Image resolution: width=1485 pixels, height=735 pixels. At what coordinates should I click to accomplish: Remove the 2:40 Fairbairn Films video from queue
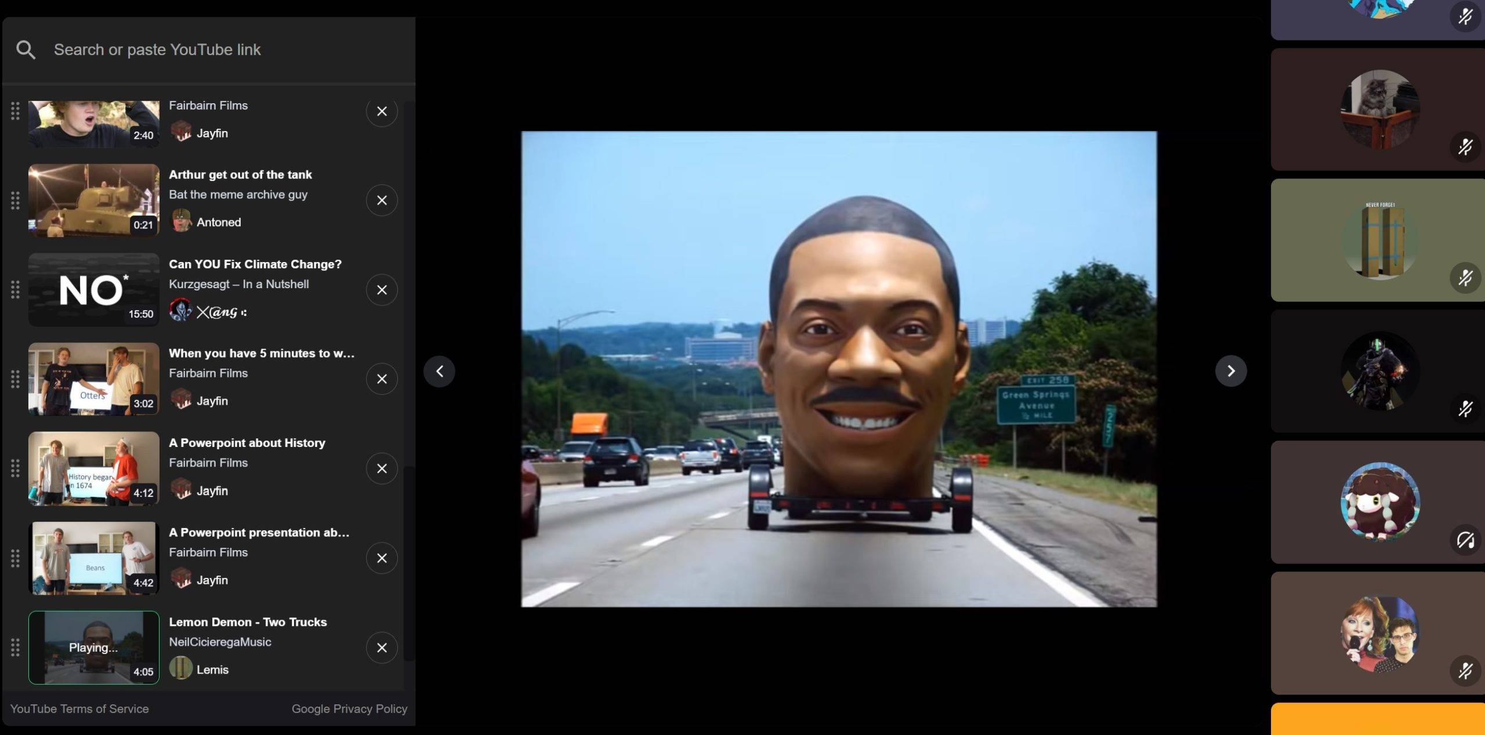[382, 111]
